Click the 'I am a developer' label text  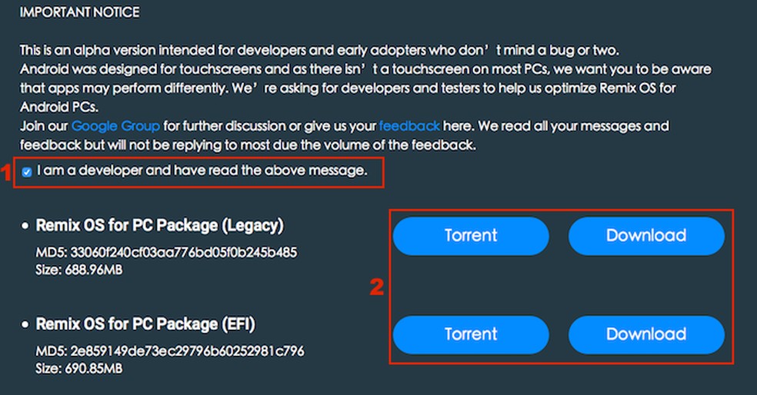tap(202, 171)
